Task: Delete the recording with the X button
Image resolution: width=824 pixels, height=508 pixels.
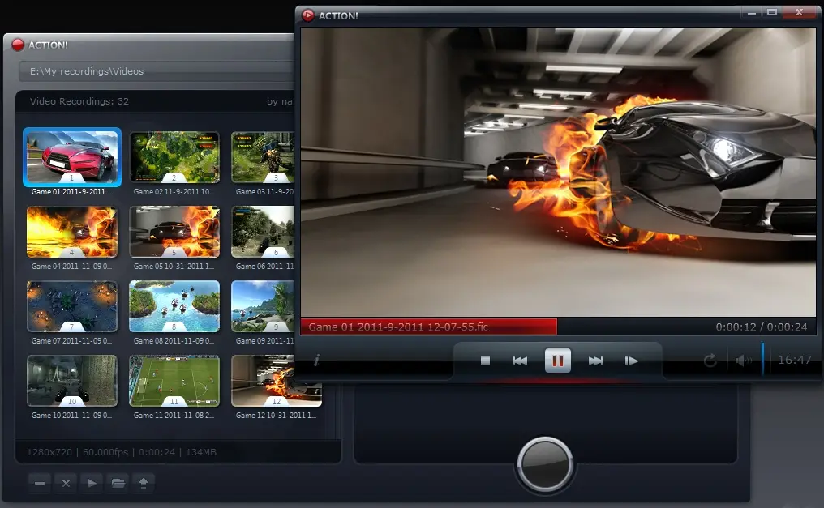Action: click(x=66, y=483)
